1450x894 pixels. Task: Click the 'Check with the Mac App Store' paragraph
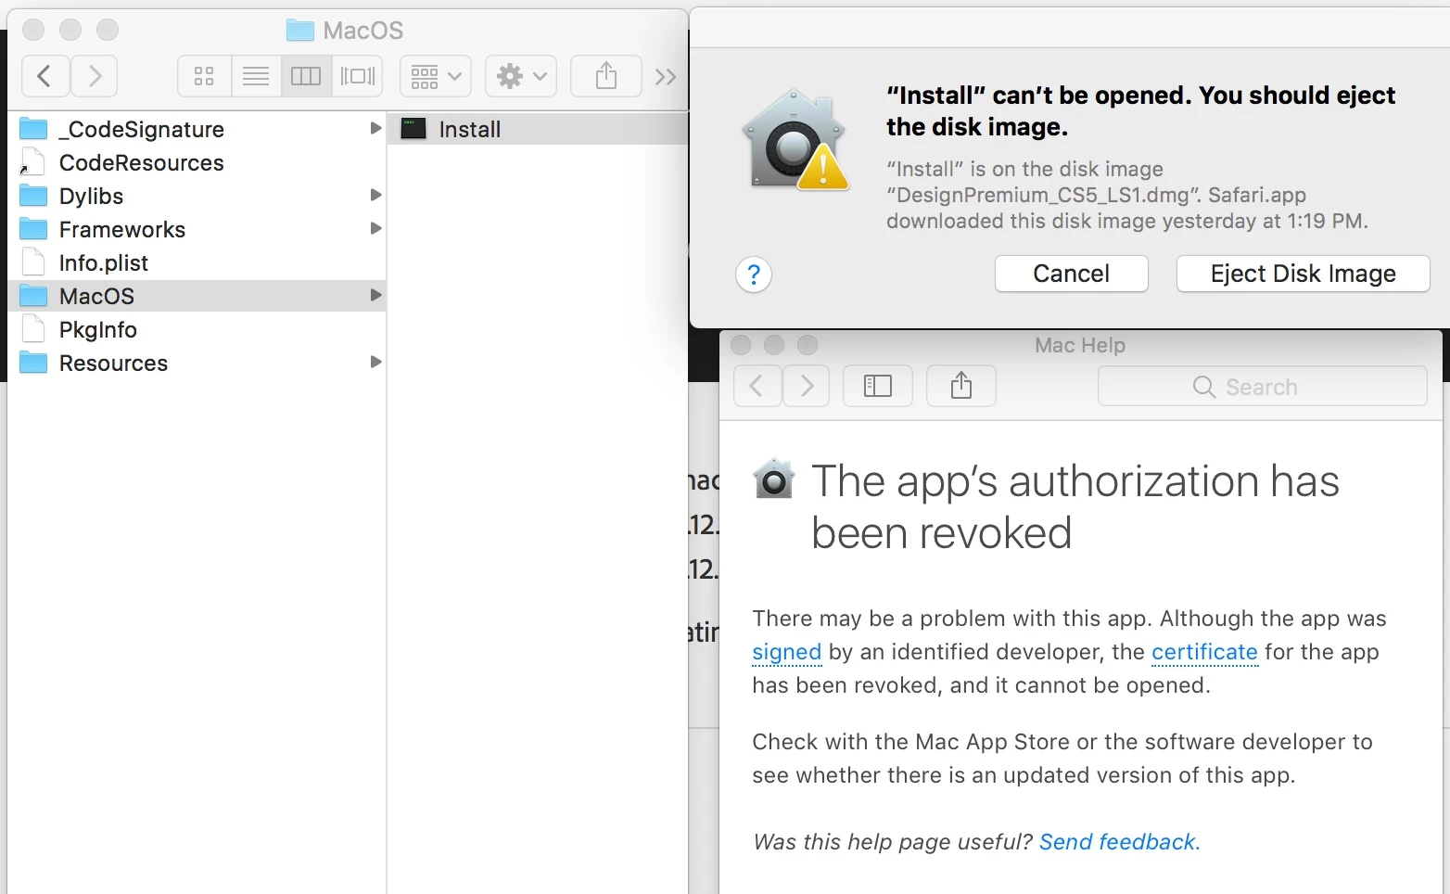[1062, 759]
